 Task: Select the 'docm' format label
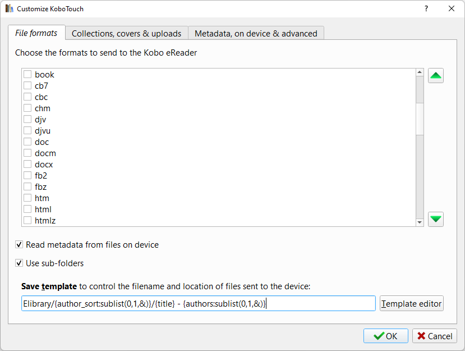(45, 153)
